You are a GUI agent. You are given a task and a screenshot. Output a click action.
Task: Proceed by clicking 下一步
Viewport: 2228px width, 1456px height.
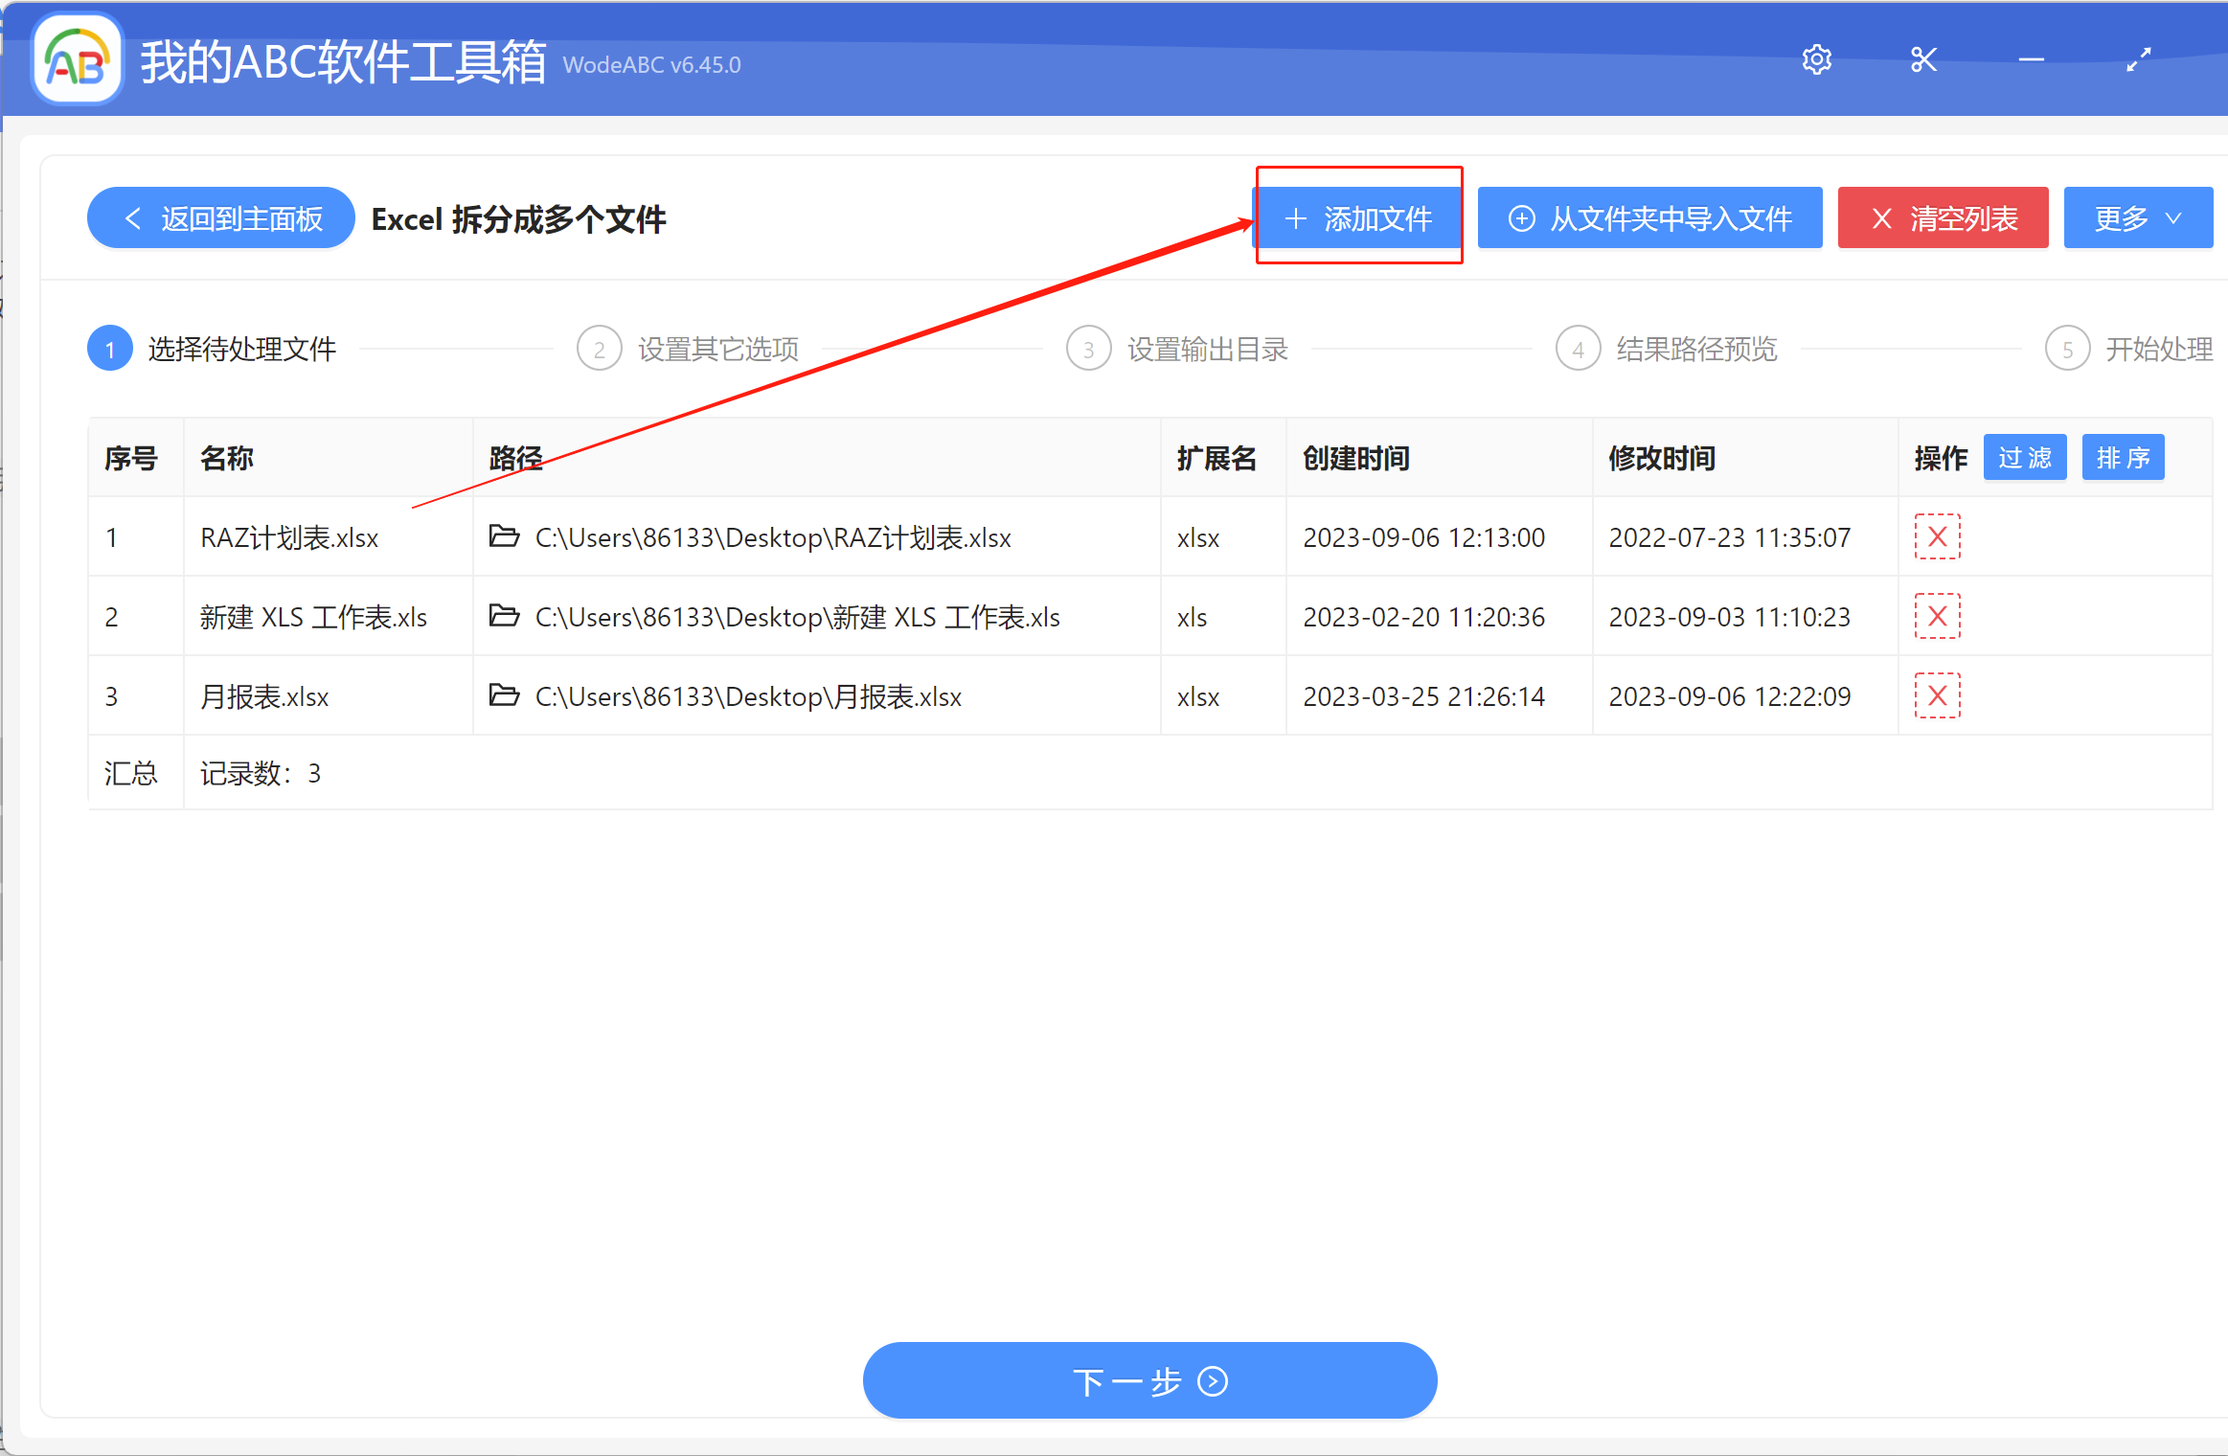click(x=1149, y=1380)
